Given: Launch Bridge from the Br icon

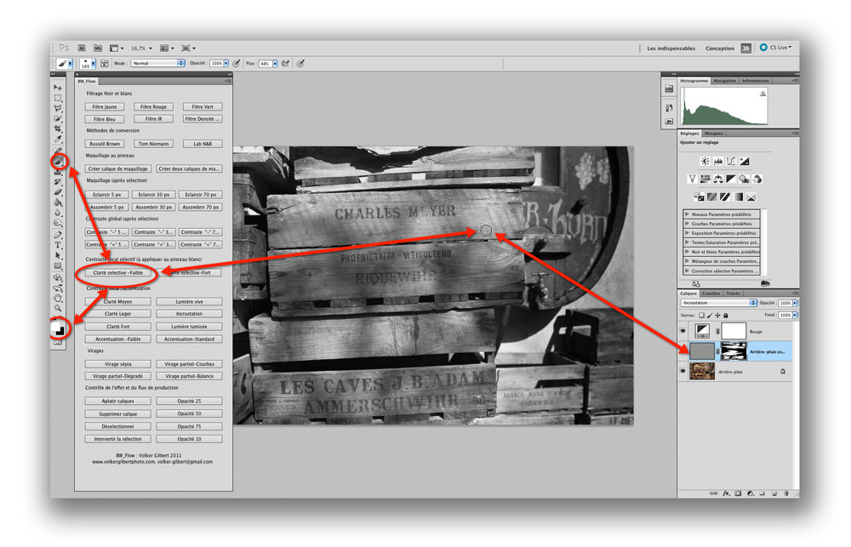Looking at the screenshot, I should click(x=82, y=48).
